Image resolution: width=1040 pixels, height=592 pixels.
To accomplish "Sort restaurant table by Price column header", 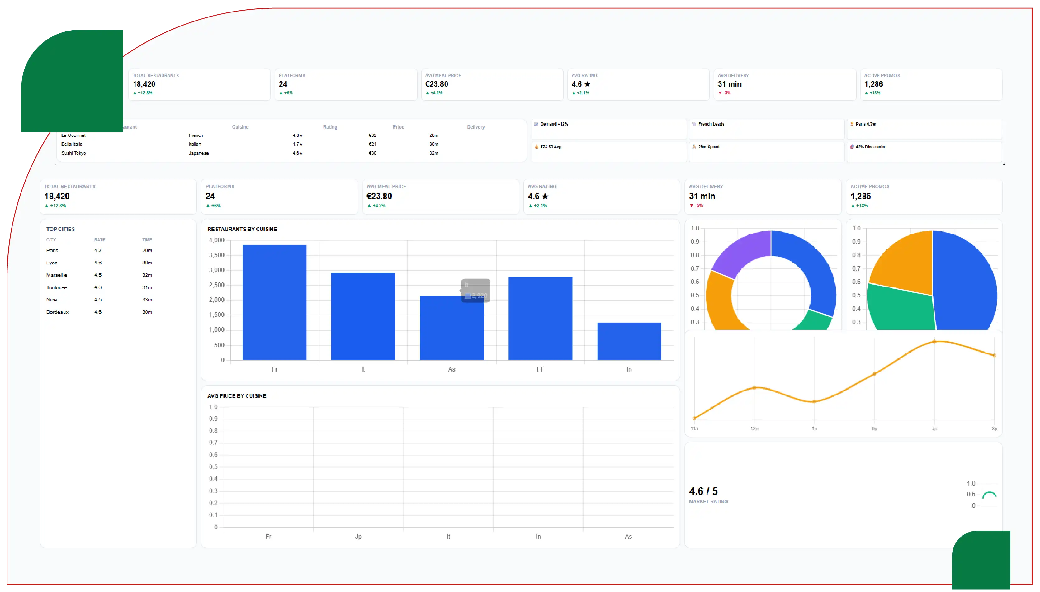I will pyautogui.click(x=398, y=127).
